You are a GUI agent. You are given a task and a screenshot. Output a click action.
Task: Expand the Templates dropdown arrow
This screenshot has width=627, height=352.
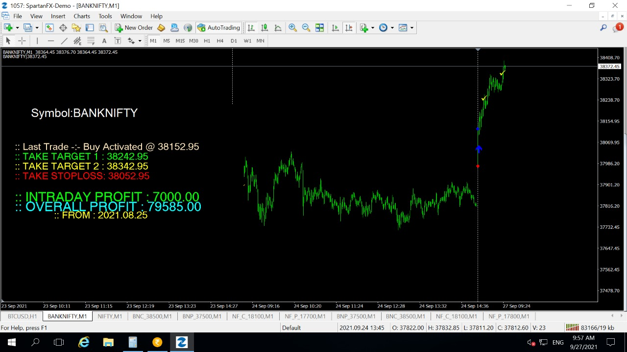(412, 28)
